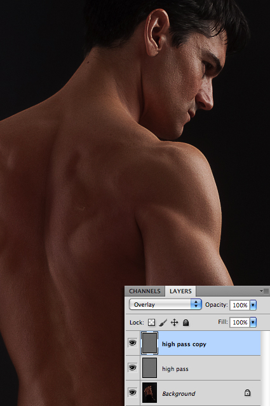The height and width of the screenshot is (406, 270).
Task: Select the high pass layer name
Action: (x=175, y=368)
